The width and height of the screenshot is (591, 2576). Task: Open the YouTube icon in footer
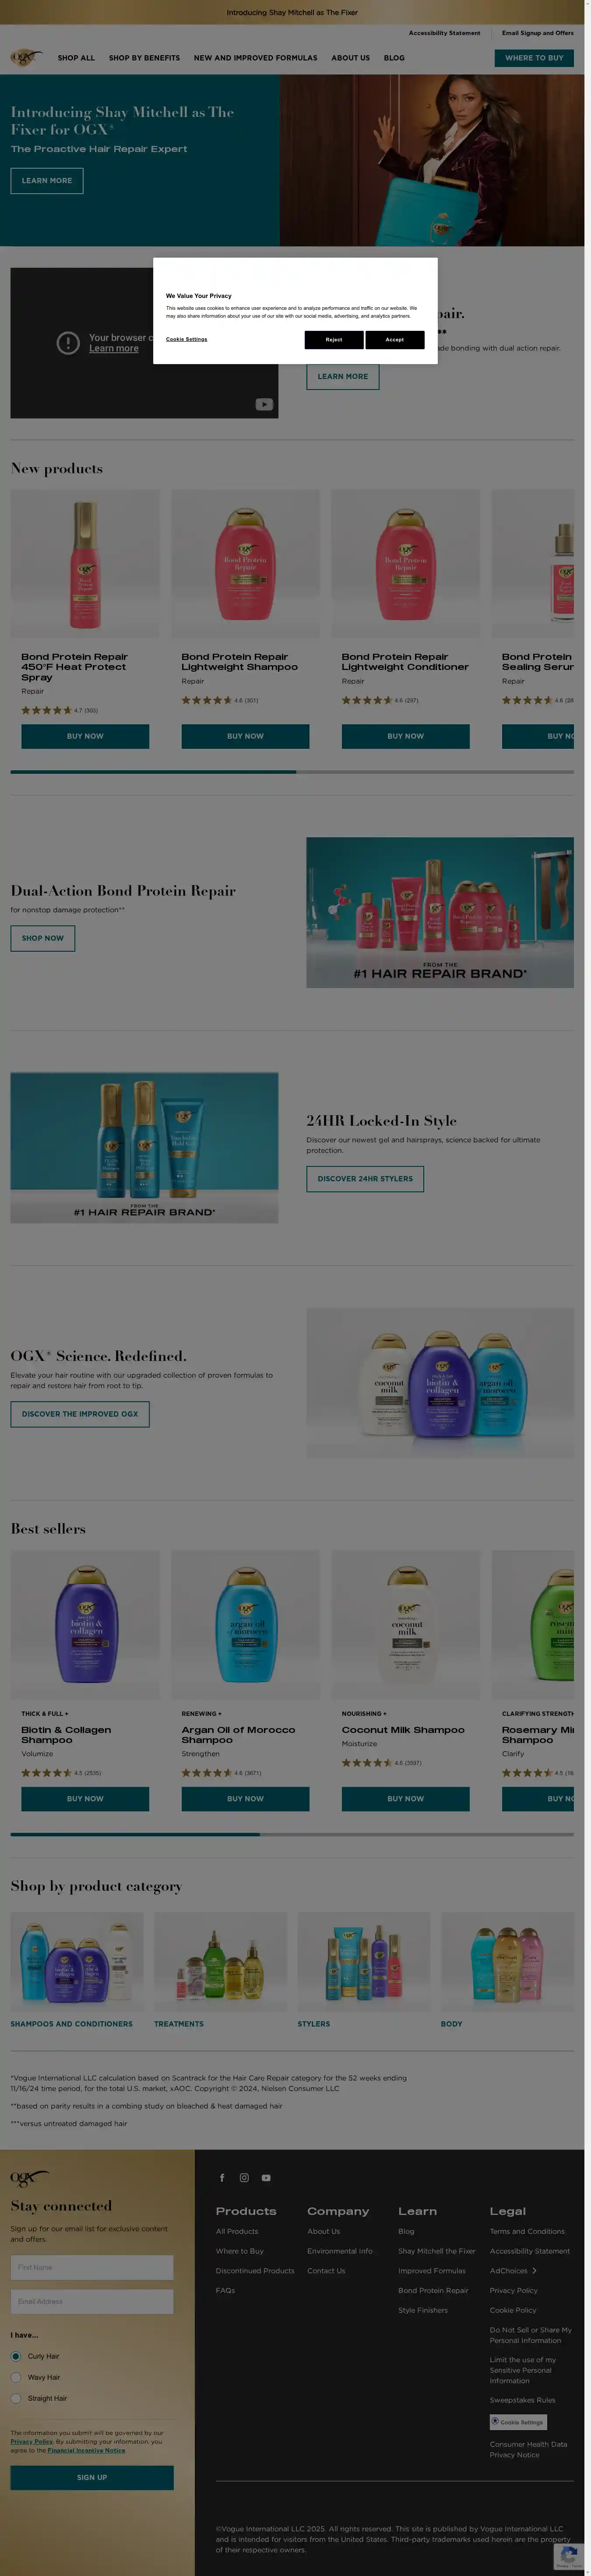(266, 2177)
